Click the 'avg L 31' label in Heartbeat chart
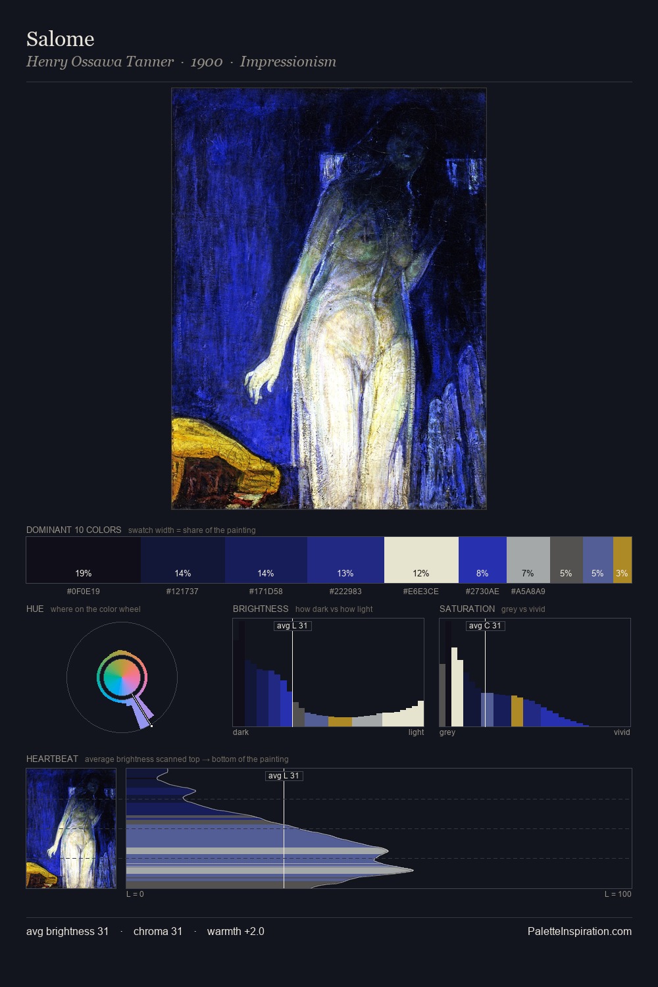Screen dimensions: 658x987 (x=284, y=776)
